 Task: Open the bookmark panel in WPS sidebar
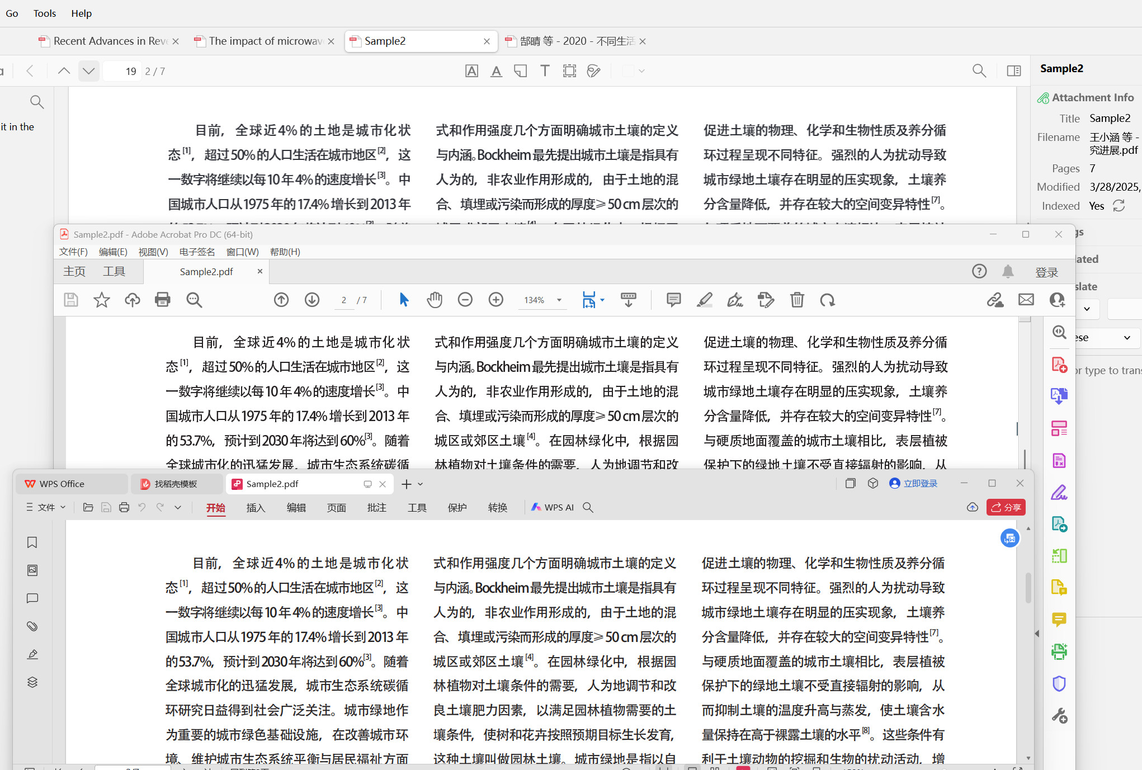pyautogui.click(x=32, y=542)
